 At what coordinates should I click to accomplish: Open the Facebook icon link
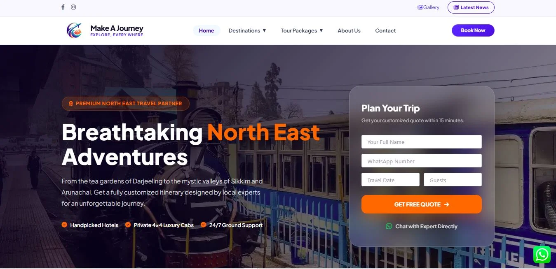click(63, 7)
